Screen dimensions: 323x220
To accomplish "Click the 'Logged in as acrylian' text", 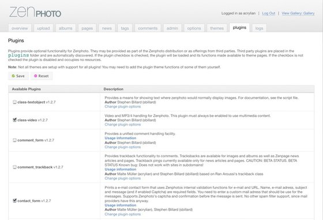I will (x=238, y=13).
